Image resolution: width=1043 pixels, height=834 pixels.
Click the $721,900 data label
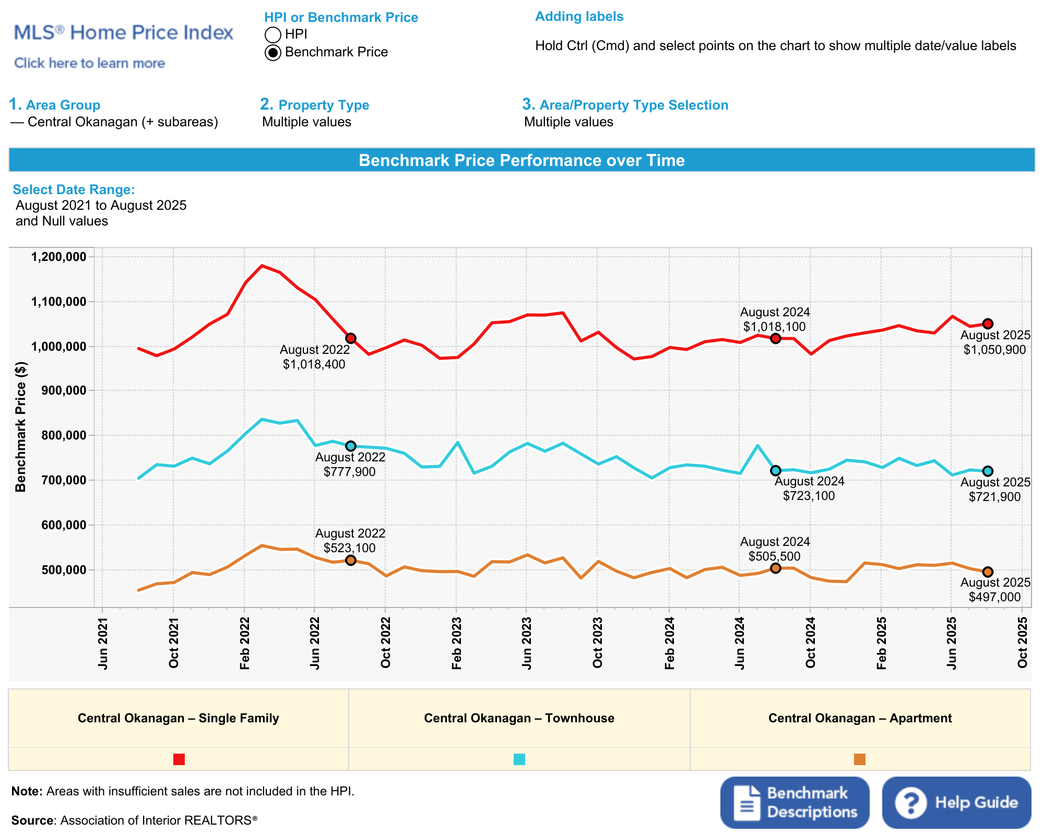point(995,497)
